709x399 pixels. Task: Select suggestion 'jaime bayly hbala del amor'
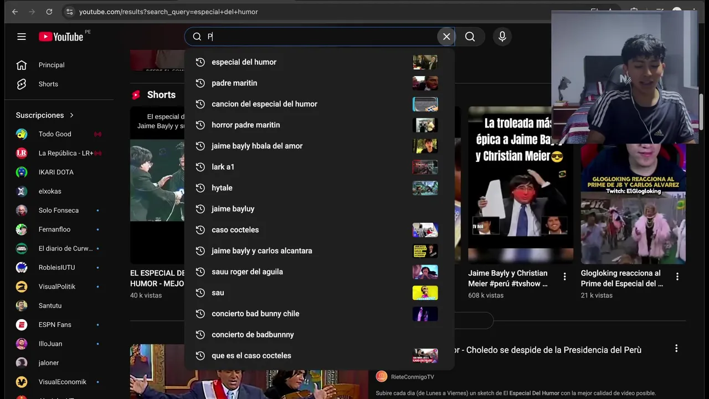tap(320, 146)
